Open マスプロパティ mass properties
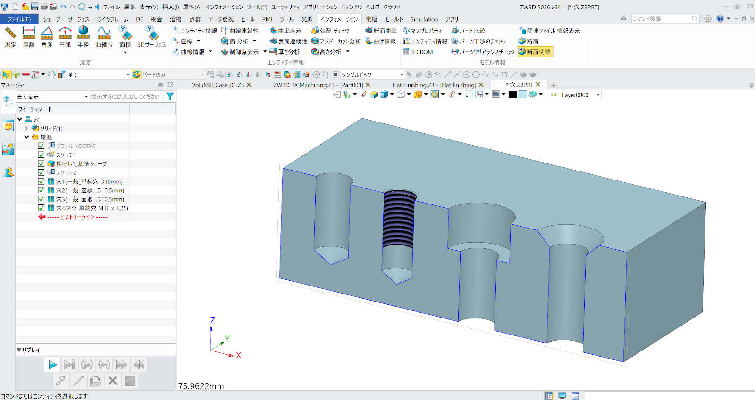The width and height of the screenshot is (755, 400). 422,31
